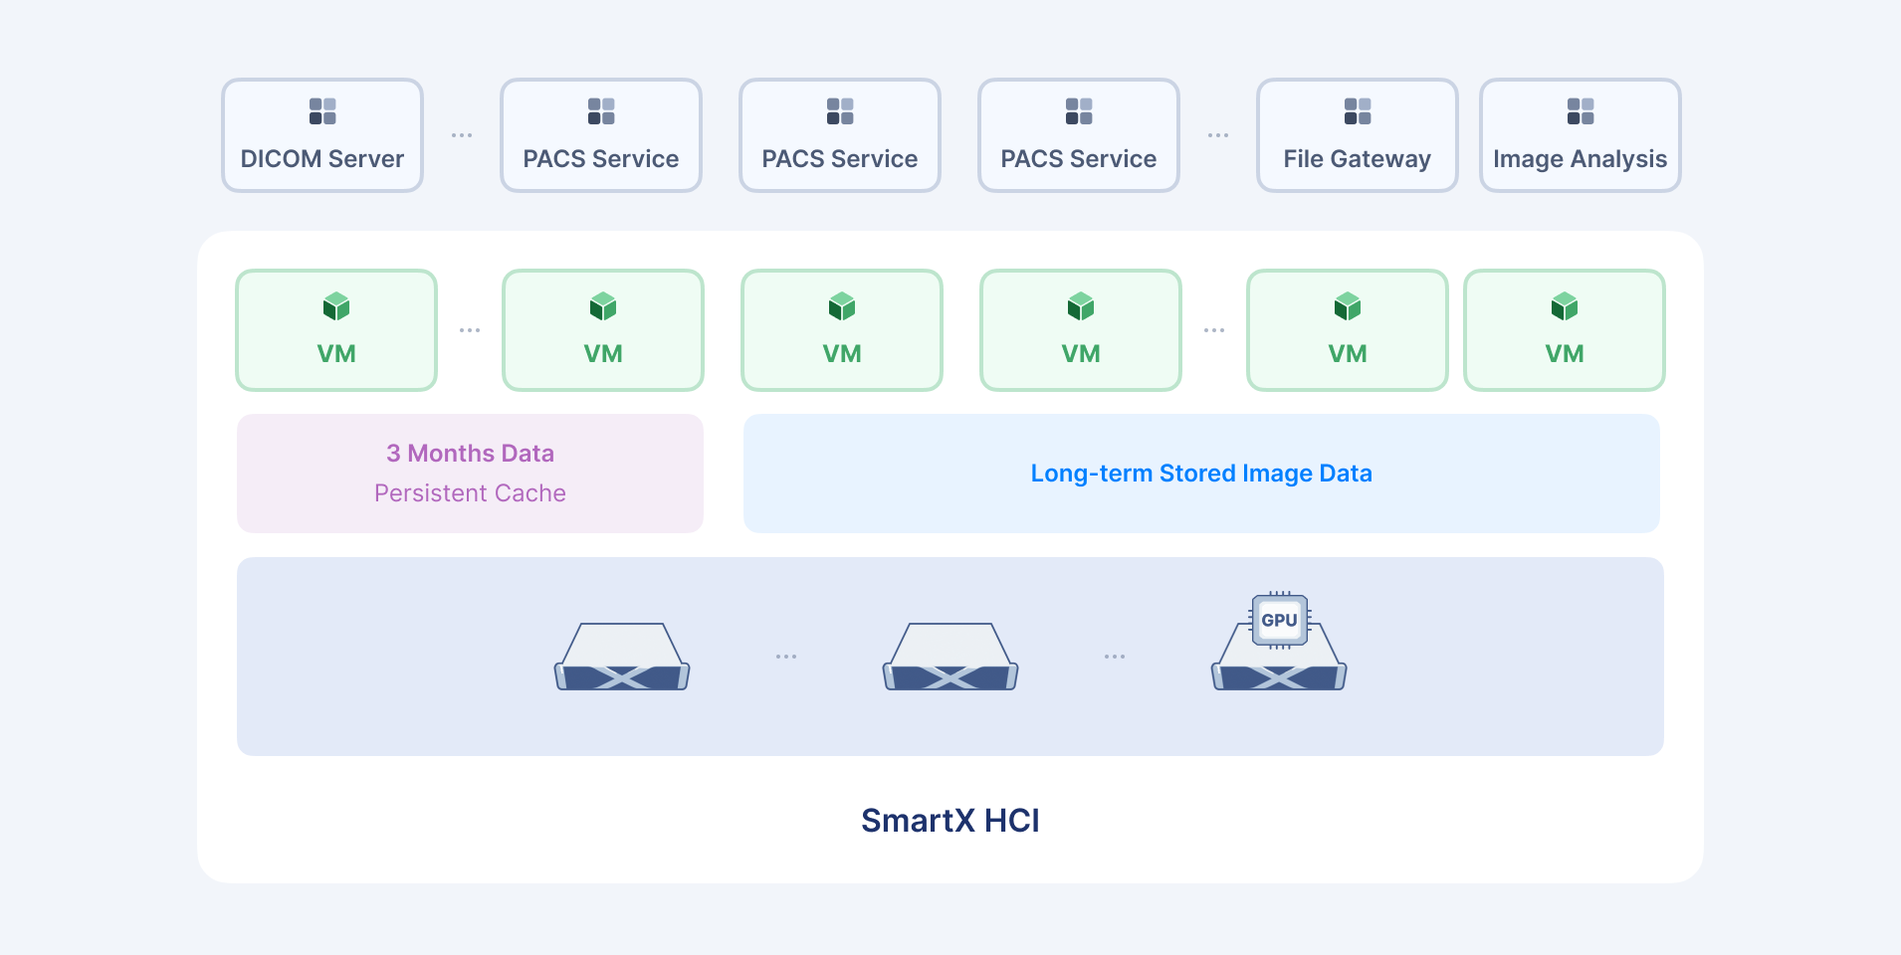Click the cube icon in leftmost VM
Image resolution: width=1901 pixels, height=955 pixels.
tap(336, 306)
